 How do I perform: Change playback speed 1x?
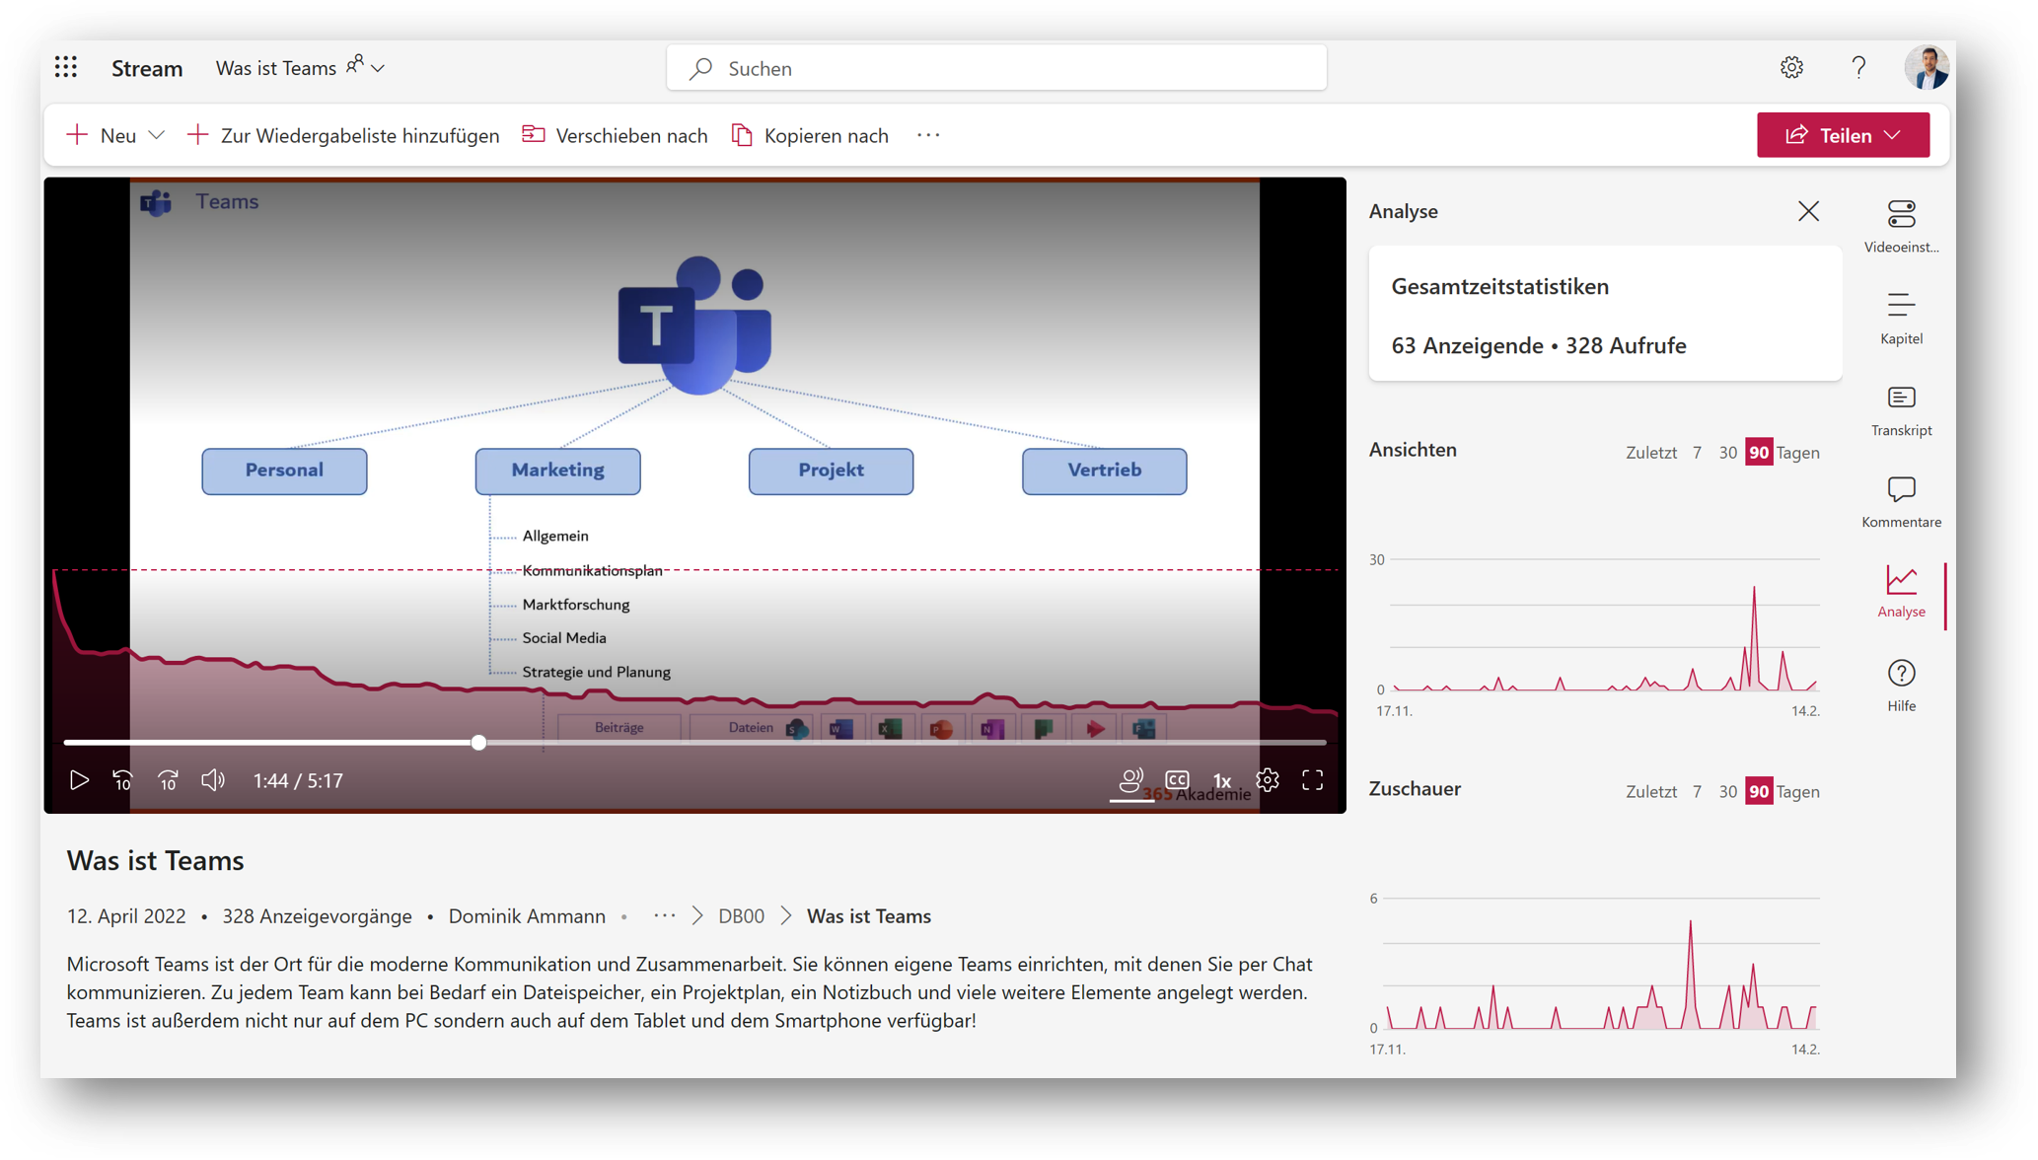point(1222,781)
